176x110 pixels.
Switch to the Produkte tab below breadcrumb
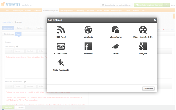click(x=39, y=28)
